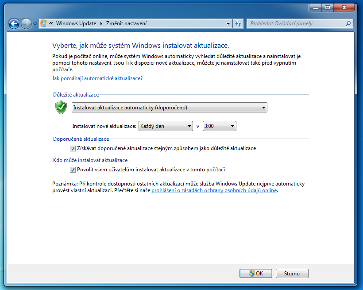The image size is (363, 290).
Task: Go back with the blue Back arrow
Action: click(x=14, y=23)
